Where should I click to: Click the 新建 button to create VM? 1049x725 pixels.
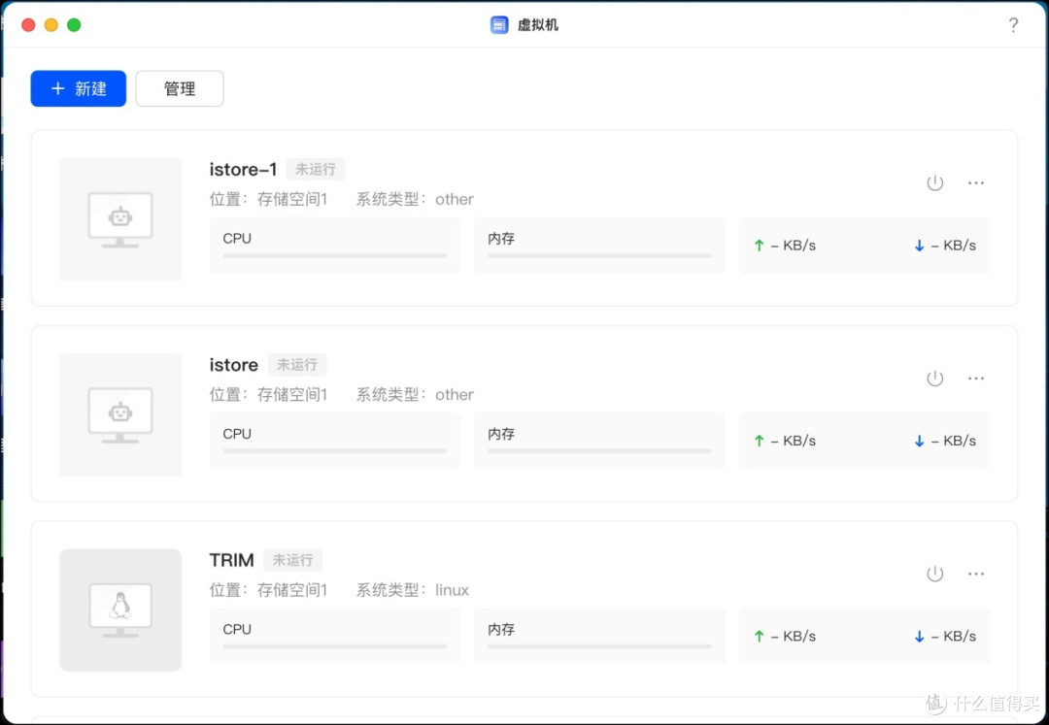tap(79, 88)
